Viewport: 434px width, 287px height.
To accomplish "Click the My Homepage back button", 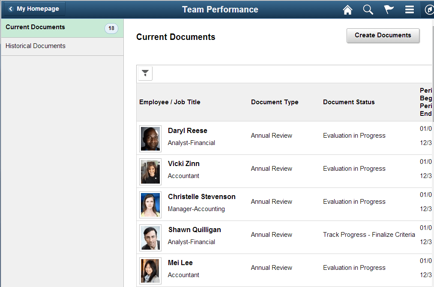I will click(x=33, y=9).
